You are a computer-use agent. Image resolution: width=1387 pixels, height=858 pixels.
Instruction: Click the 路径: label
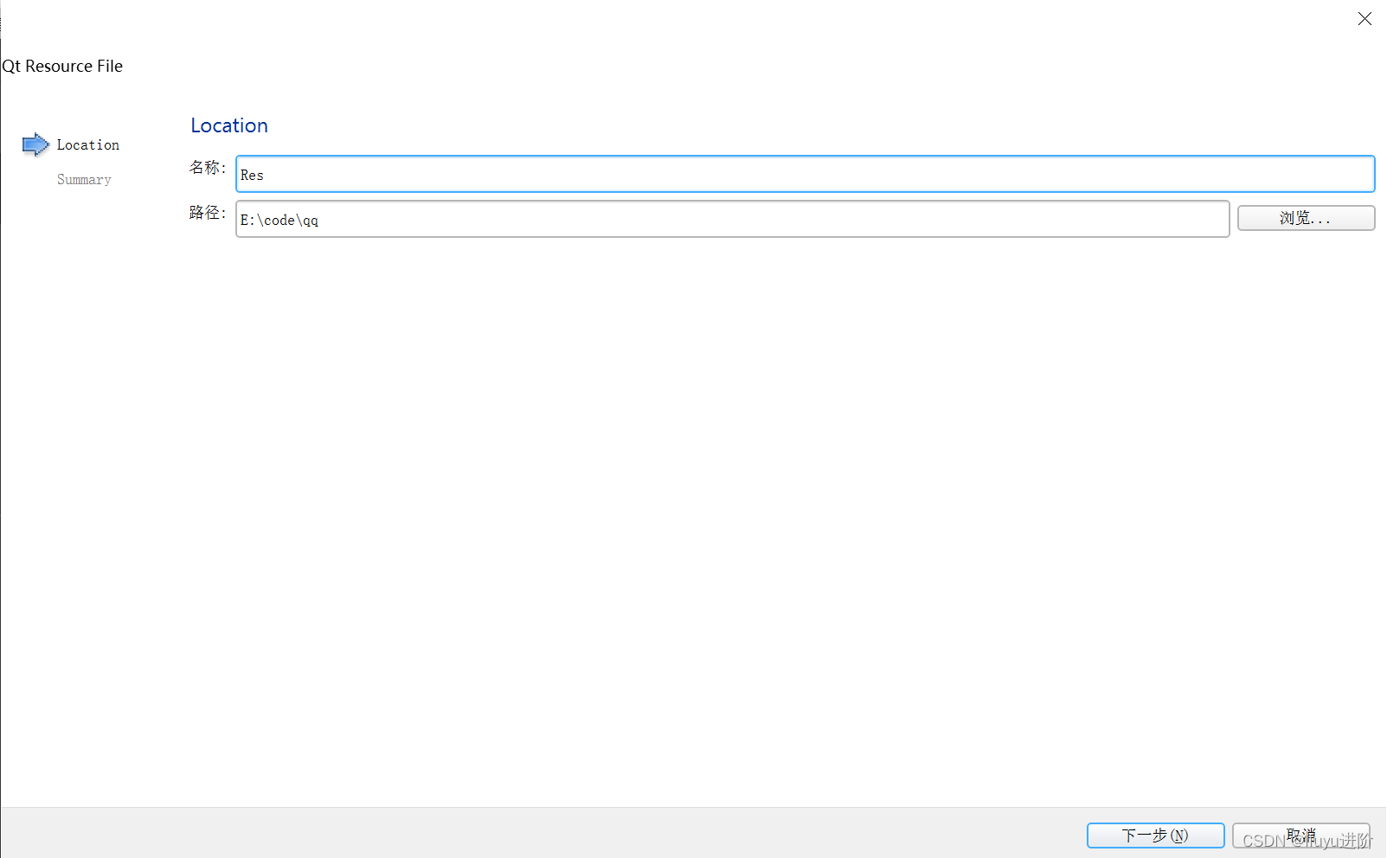point(208,212)
